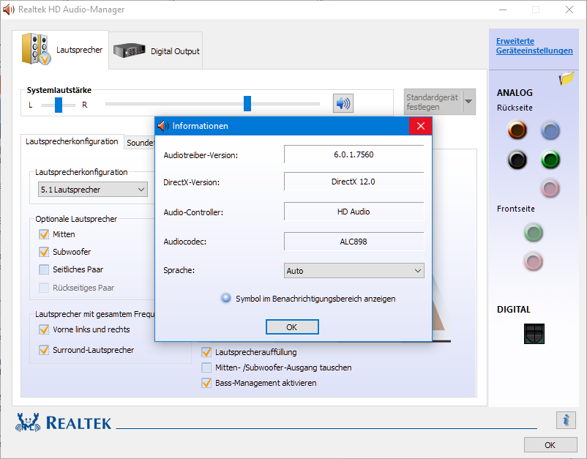Screen dimensions: 587x459
Task: Uncheck the Subwoofer checkbox
Action: (x=44, y=252)
